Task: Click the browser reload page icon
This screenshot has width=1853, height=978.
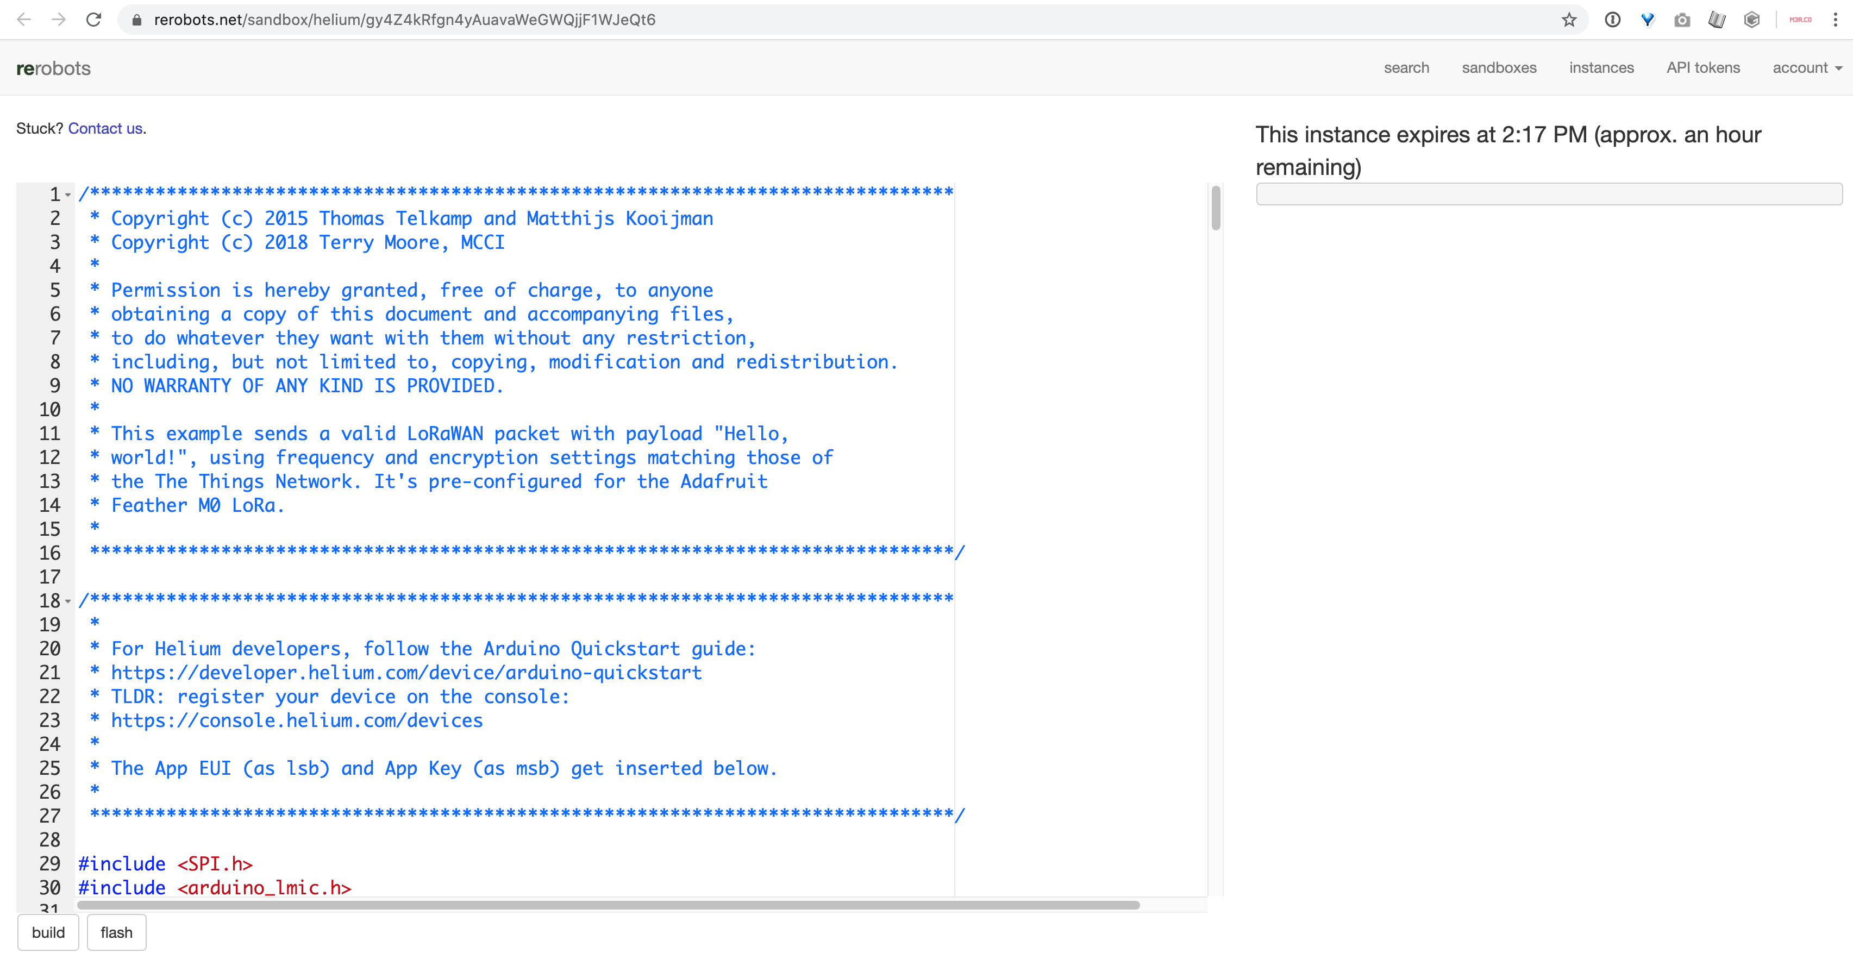Action: (x=93, y=20)
